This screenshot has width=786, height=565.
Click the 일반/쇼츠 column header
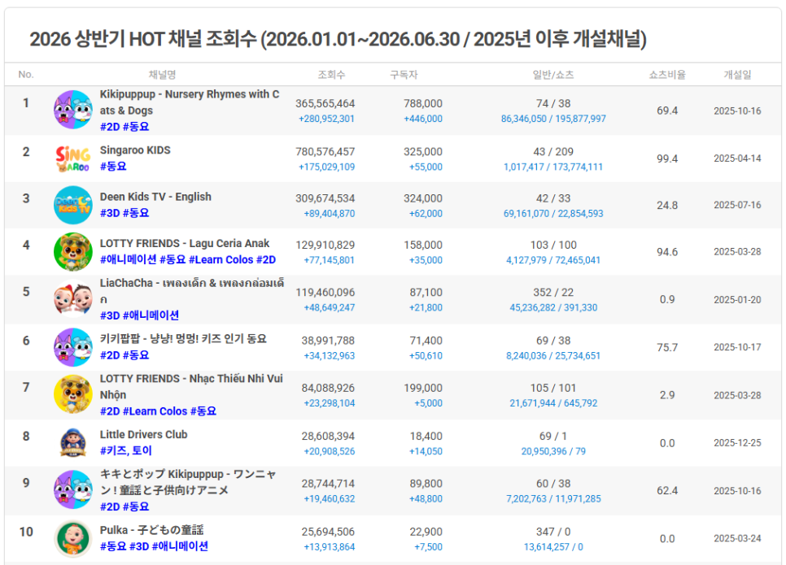click(x=553, y=75)
